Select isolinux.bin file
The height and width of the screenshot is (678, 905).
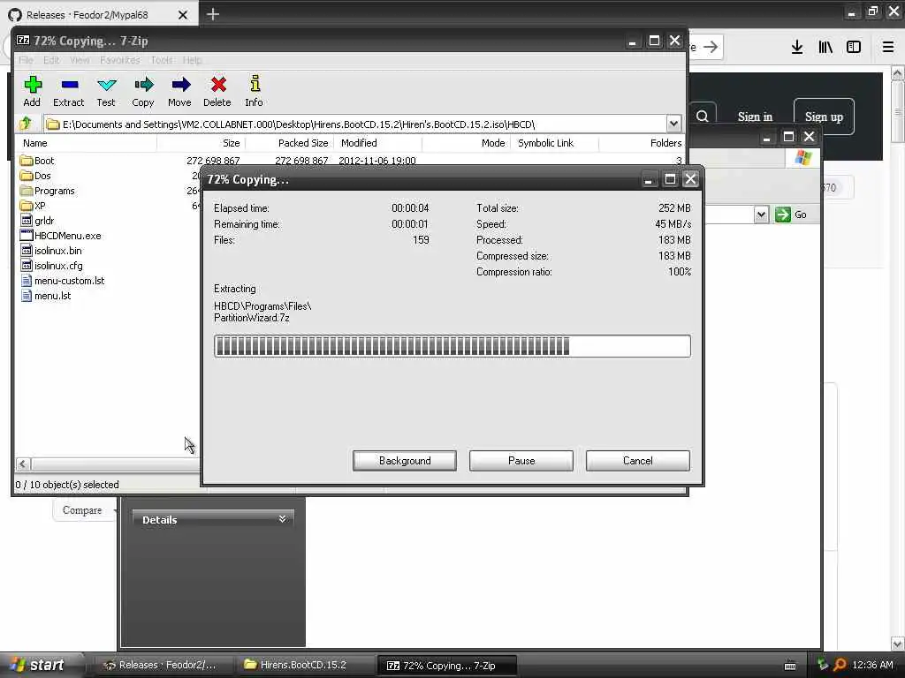click(x=50, y=251)
